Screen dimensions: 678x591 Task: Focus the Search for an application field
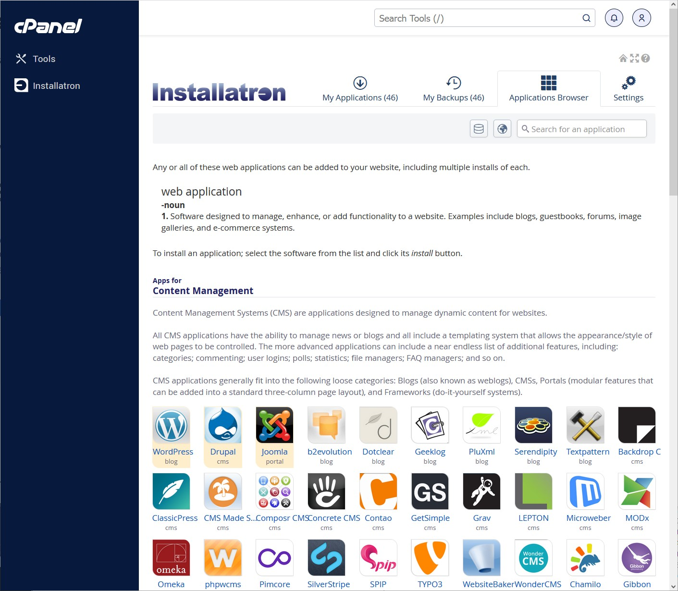[x=582, y=129]
